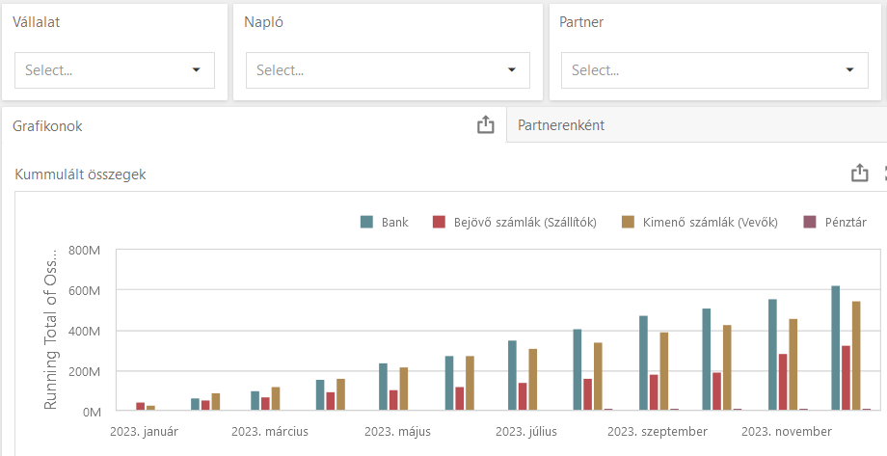Click the 2023. január axis label
The image size is (887, 456).
point(145,431)
